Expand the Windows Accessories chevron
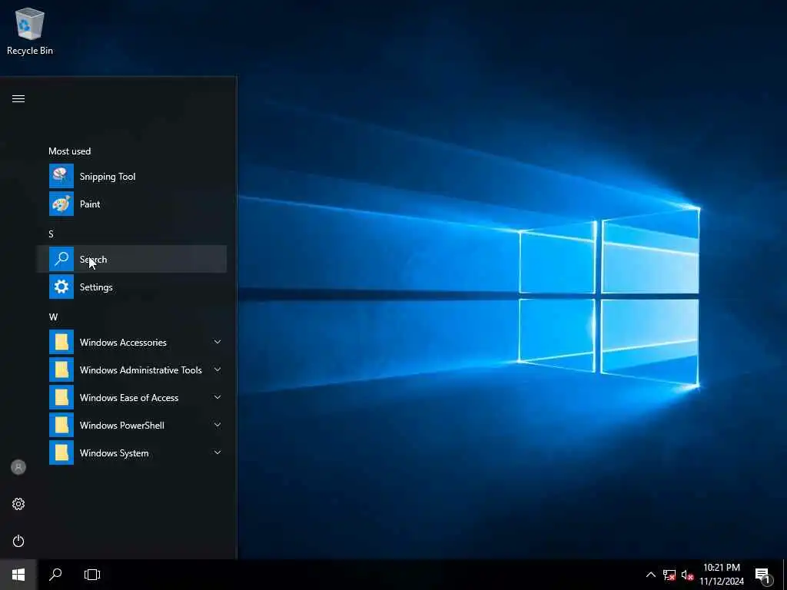 [218, 342]
